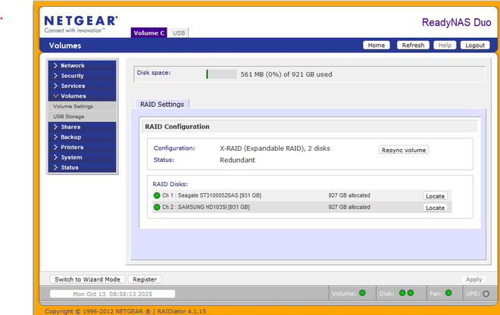Click the '561 MB (0%) of 921 GB used' text

click(x=286, y=74)
